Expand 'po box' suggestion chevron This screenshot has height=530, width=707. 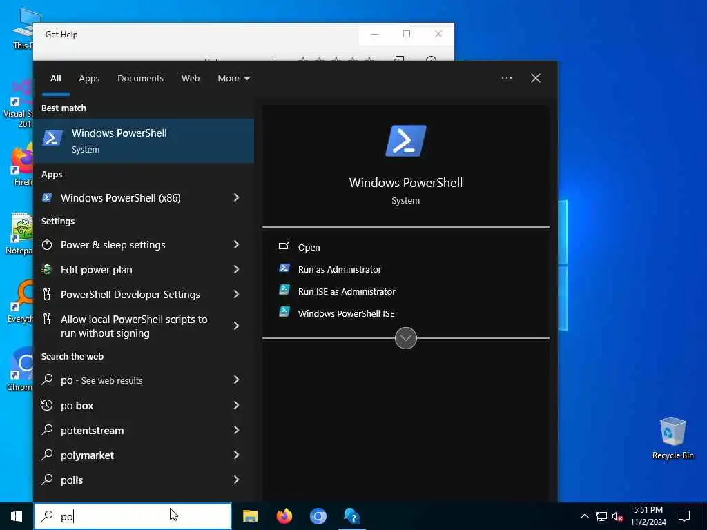click(236, 405)
